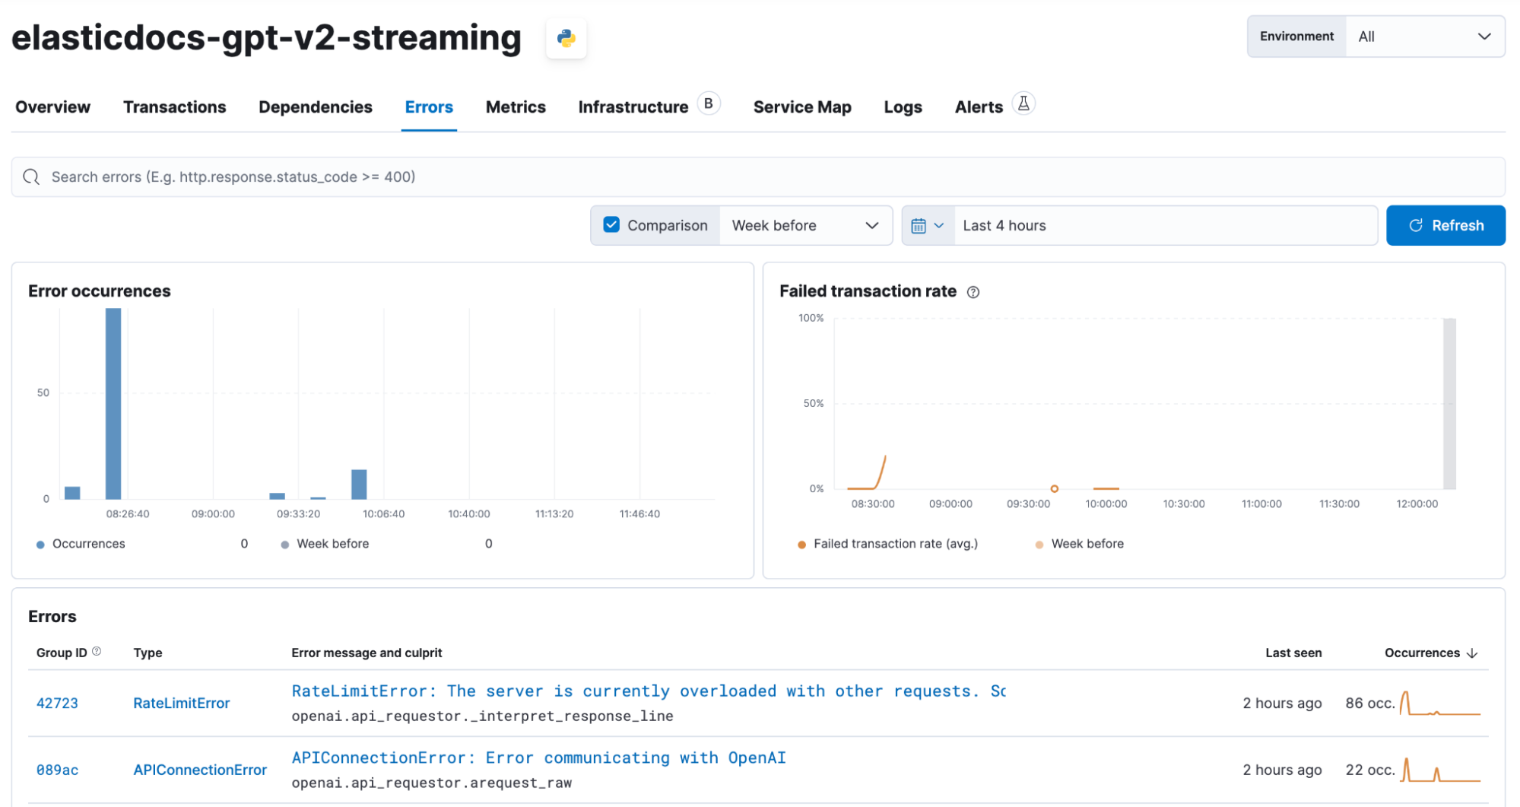The width and height of the screenshot is (1520, 807).
Task: Open the Service Map tab
Action: pyautogui.click(x=801, y=106)
